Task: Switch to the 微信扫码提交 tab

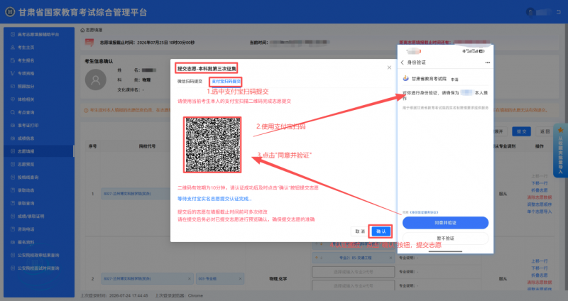Action: tap(190, 82)
